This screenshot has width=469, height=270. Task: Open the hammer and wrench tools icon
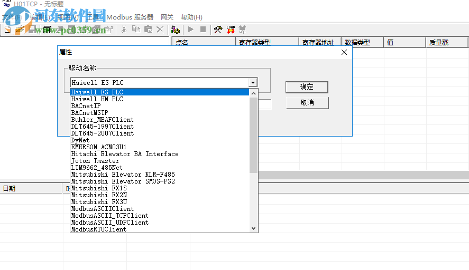click(x=218, y=30)
